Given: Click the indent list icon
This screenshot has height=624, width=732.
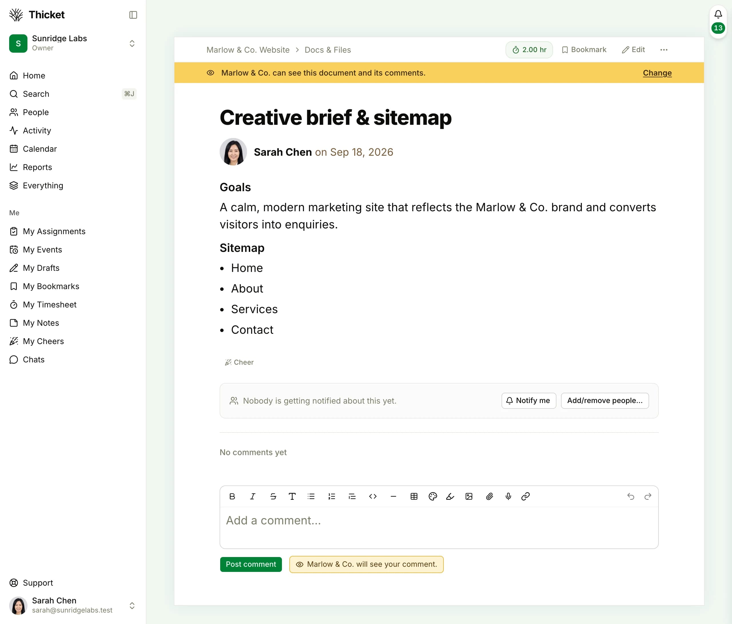Looking at the screenshot, I should coord(352,496).
